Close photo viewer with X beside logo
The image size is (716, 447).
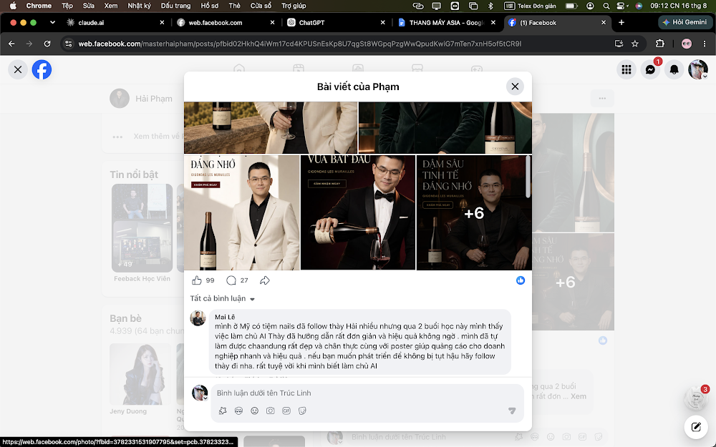tap(18, 69)
